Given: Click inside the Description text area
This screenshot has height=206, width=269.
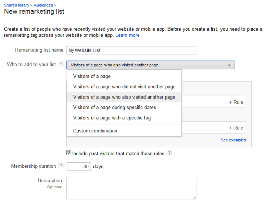Looking at the screenshot, I should coord(131,188).
